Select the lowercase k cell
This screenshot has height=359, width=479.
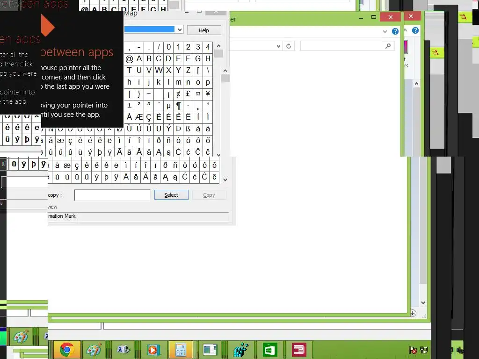coord(159,82)
